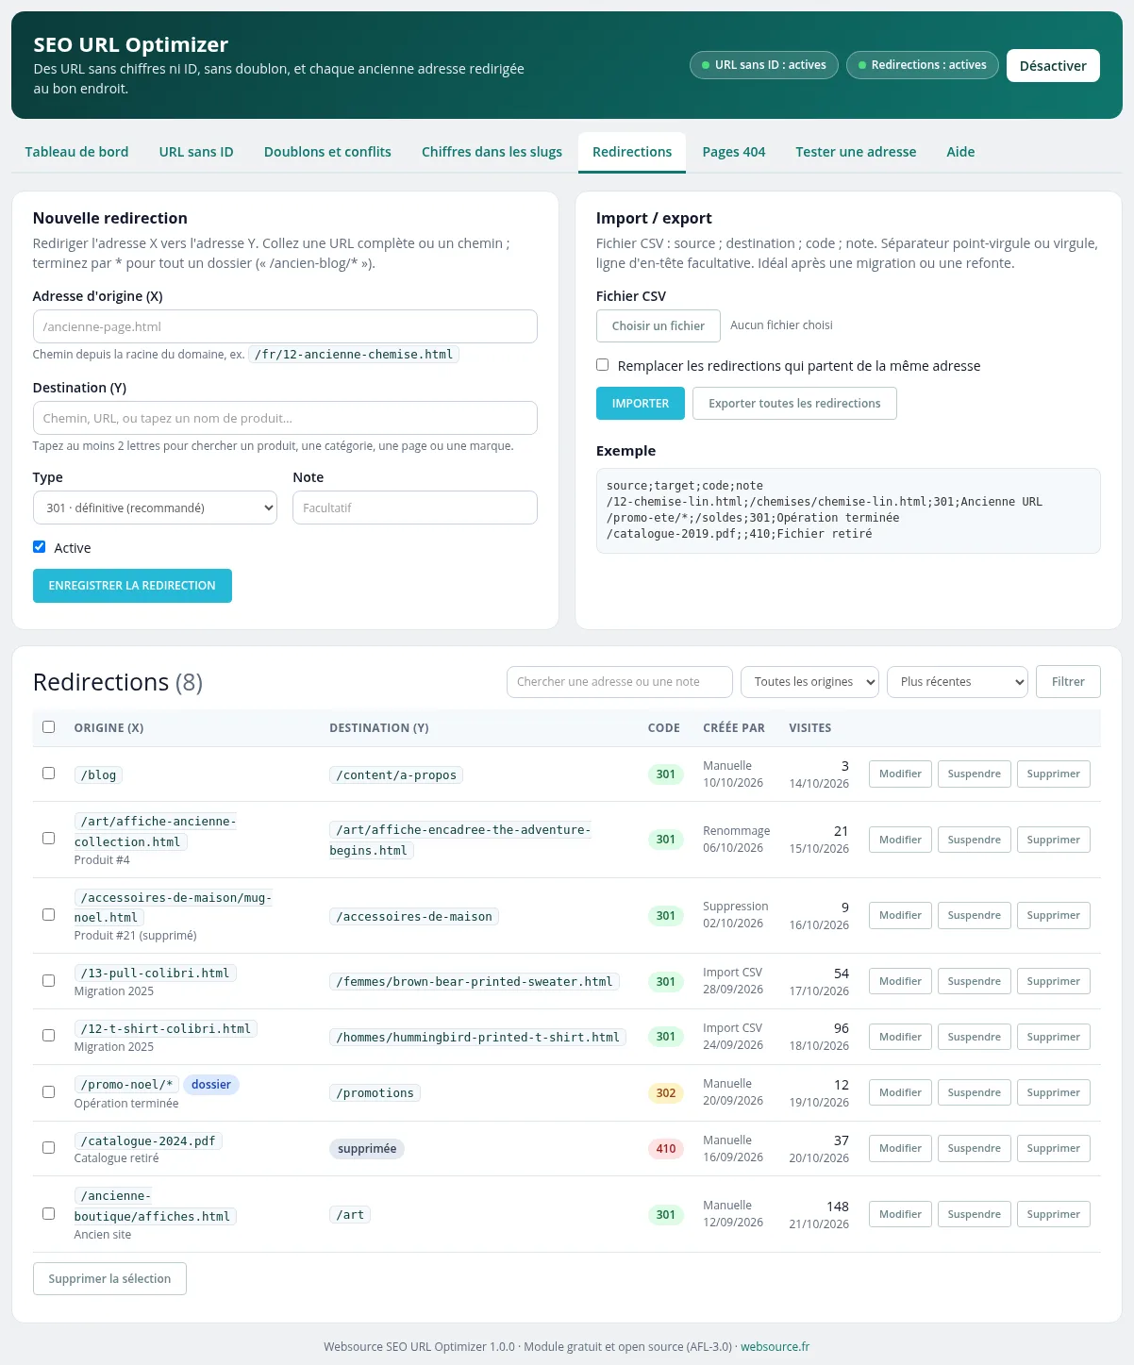
Task: Click the 410 code badge
Action: pos(666,1149)
